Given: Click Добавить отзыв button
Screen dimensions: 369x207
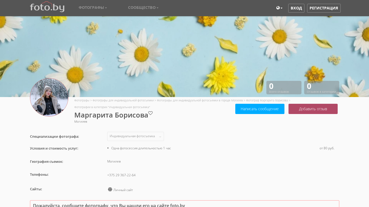Looking at the screenshot, I should point(313,109).
